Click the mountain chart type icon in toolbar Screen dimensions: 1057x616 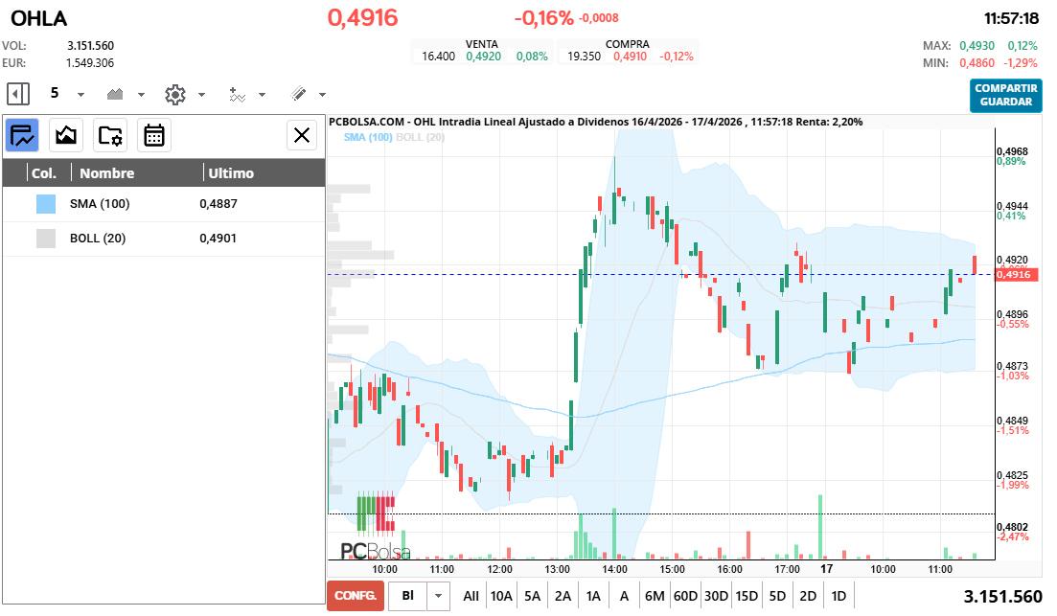coord(113,94)
